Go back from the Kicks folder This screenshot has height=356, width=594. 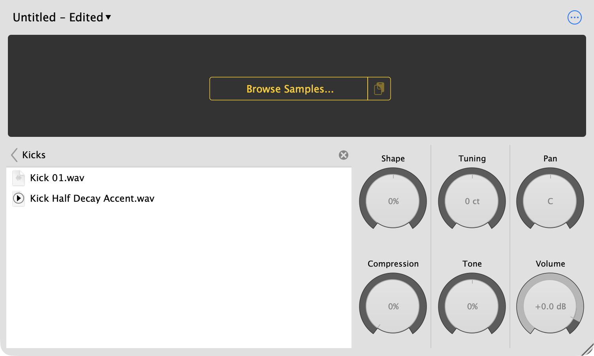click(x=14, y=155)
